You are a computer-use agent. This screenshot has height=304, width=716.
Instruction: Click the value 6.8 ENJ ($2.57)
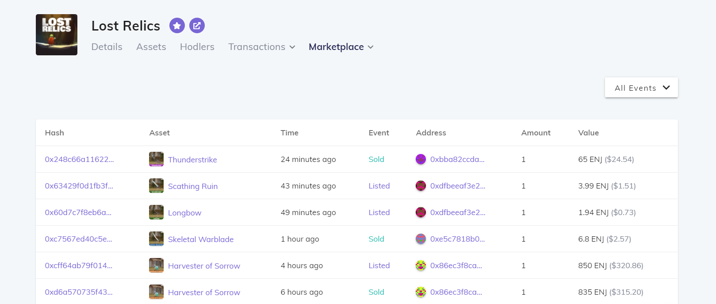(605, 239)
